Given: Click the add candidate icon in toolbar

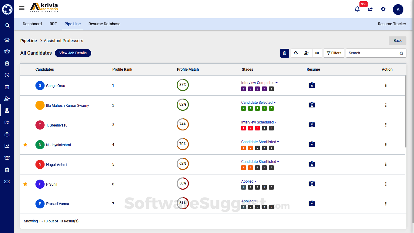Looking at the screenshot, I should tap(306, 53).
